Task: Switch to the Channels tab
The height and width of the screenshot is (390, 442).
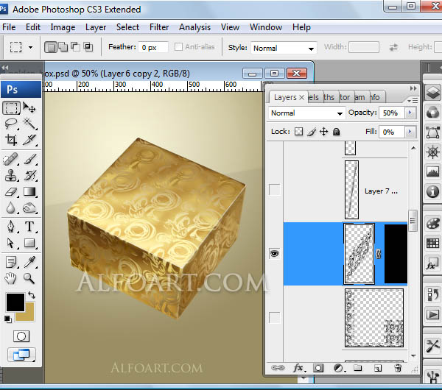Action: [x=315, y=97]
